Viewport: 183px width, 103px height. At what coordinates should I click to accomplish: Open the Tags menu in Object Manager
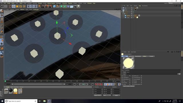(x=140, y=6)
